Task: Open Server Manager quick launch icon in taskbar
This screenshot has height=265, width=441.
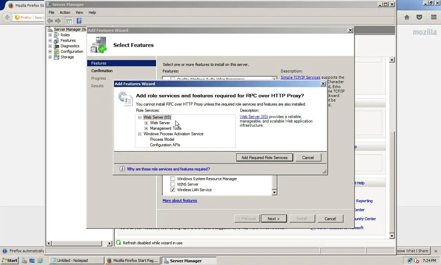Action: pos(24,261)
